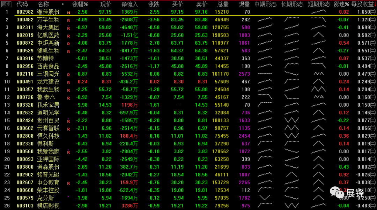Select the stock name 我乐家居
The image size is (377, 210).
pos(48,105)
